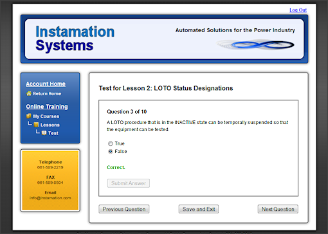Screen dimensions: 328x234
Task: Click the info@instamation.com email text
Action: point(50,198)
